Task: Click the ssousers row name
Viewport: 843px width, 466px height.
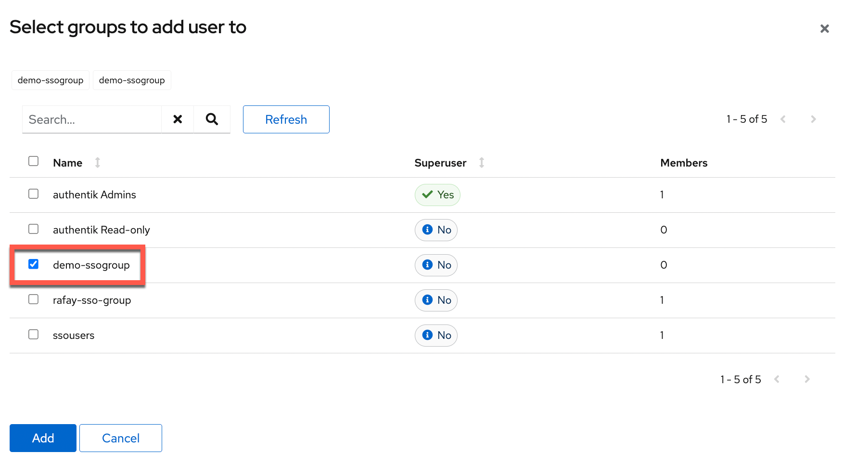Action: pos(74,335)
